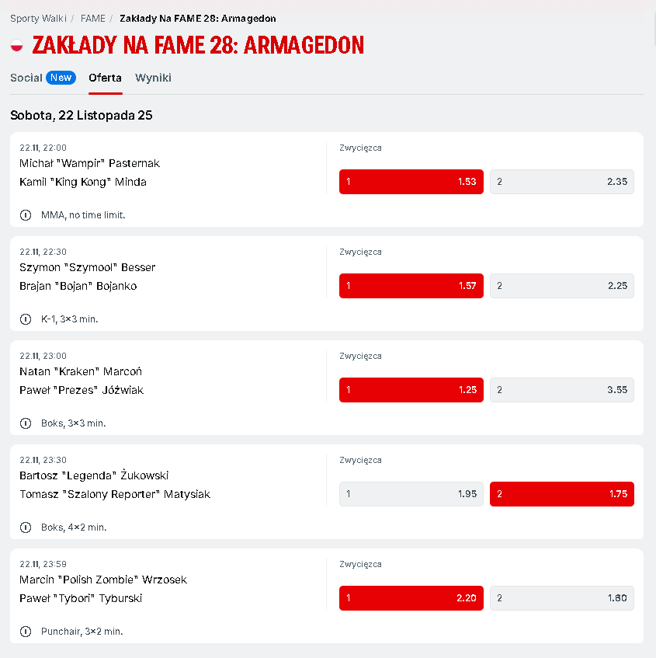The height and width of the screenshot is (658, 656).
Task: Click info icon beside Boks, 3×3 min.
Action: [26, 423]
